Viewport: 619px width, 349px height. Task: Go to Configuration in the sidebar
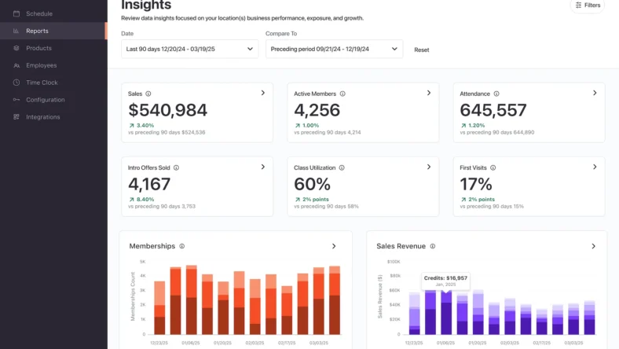(x=45, y=100)
